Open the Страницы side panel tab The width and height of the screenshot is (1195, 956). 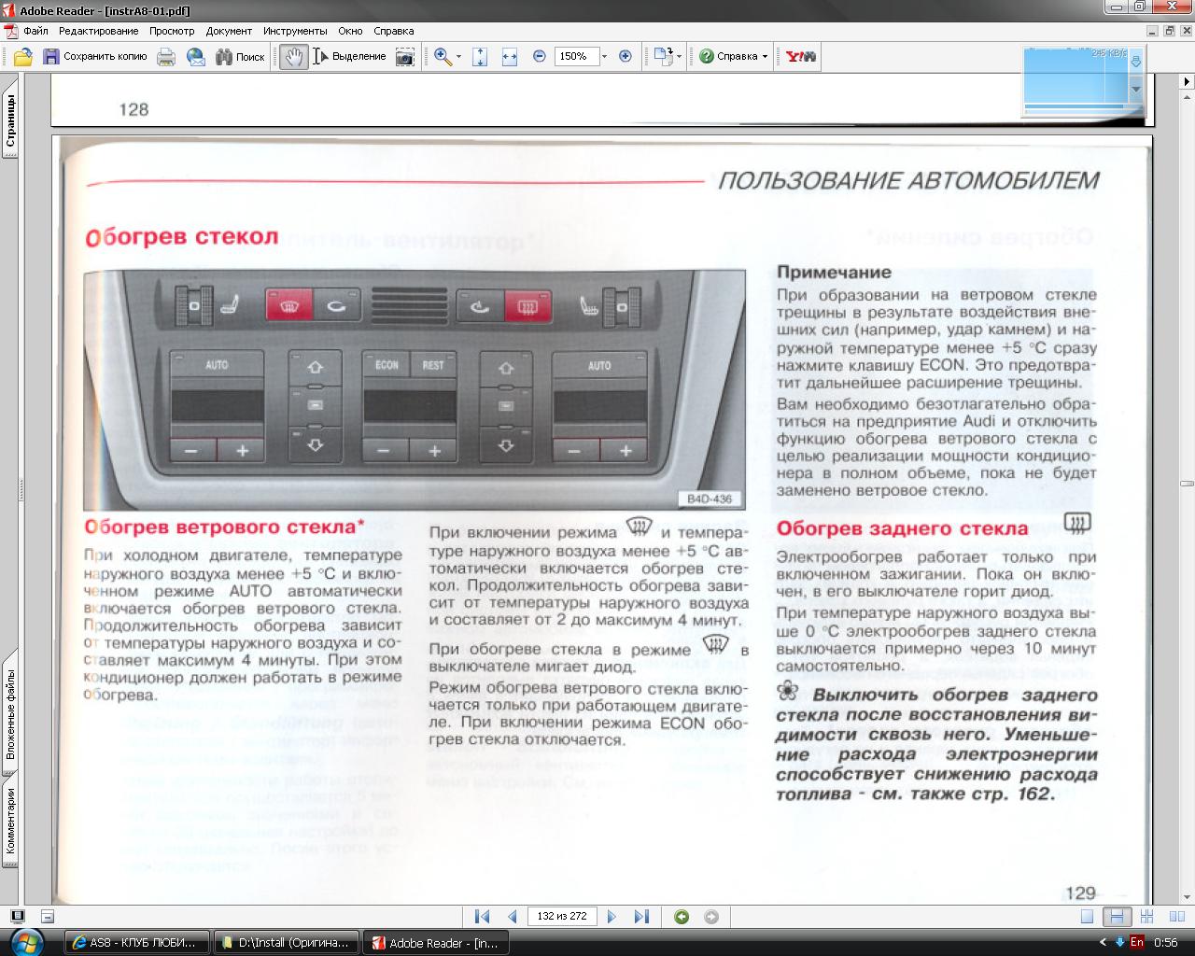(x=10, y=123)
